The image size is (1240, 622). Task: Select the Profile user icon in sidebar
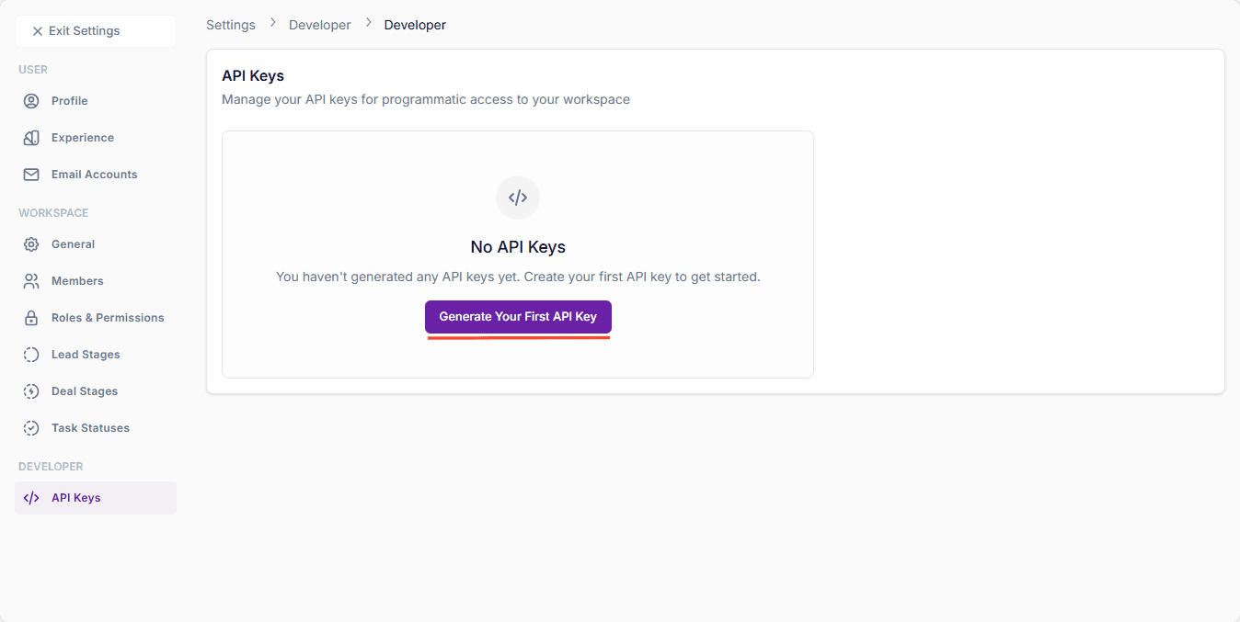point(30,100)
